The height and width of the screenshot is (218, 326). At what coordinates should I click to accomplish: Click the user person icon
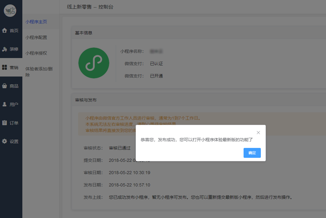click(5, 105)
